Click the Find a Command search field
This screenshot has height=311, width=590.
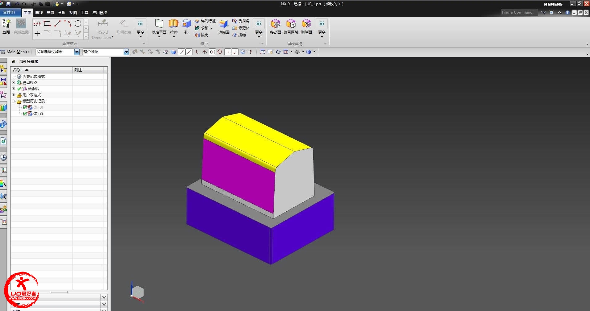tap(519, 12)
